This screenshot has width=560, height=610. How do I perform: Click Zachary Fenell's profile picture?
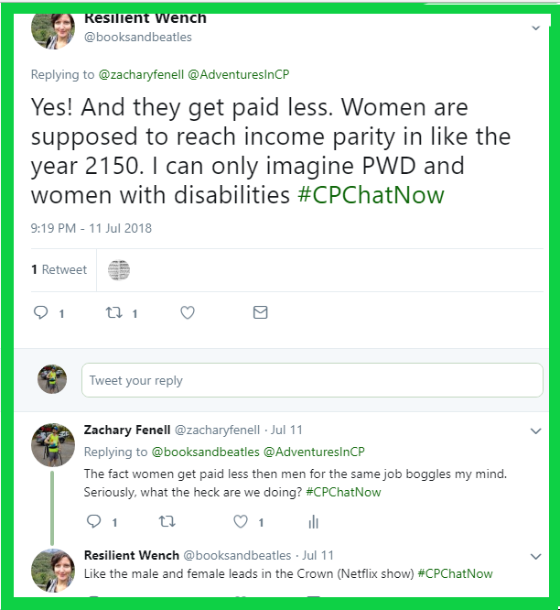point(52,444)
